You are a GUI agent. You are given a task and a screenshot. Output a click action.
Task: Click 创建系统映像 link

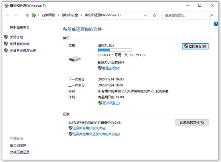(x=20, y=44)
